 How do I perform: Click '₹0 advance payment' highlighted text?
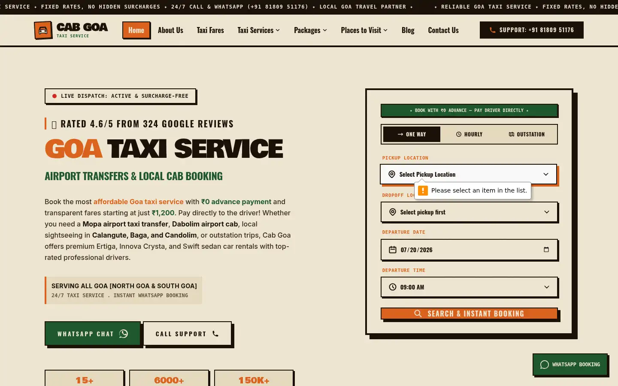(x=236, y=202)
